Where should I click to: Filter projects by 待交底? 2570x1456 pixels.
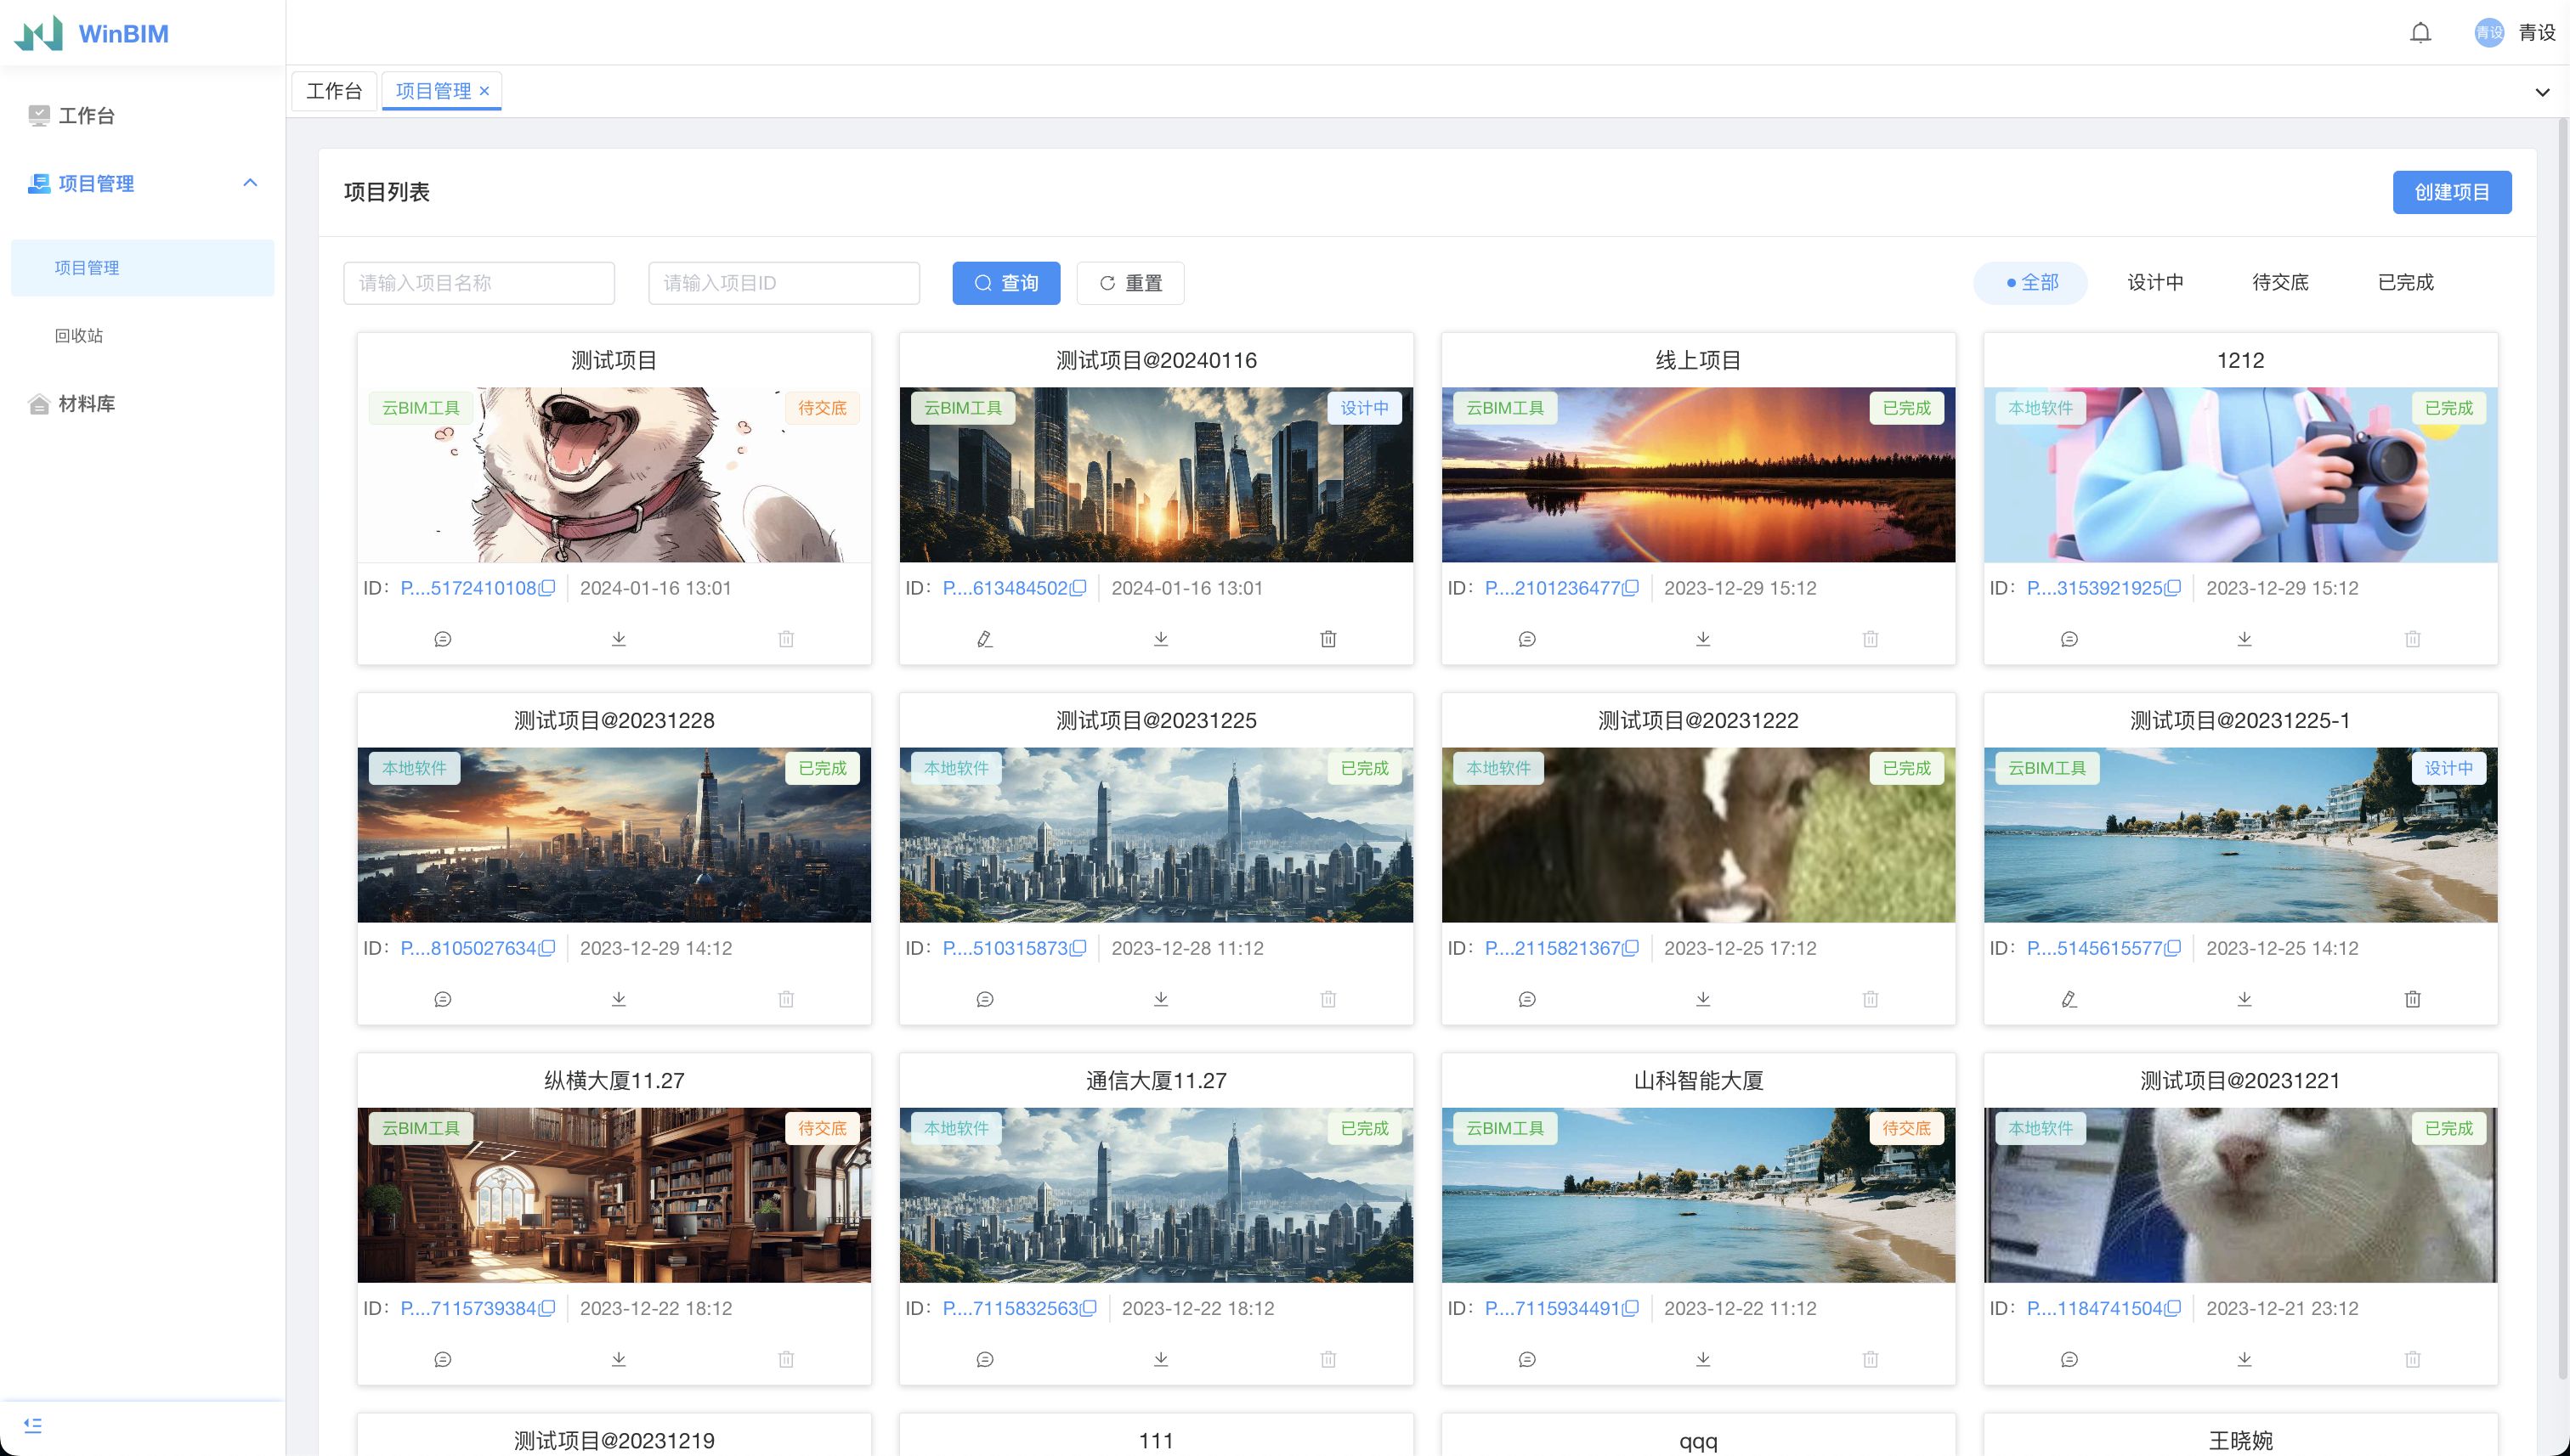coord(2280,283)
